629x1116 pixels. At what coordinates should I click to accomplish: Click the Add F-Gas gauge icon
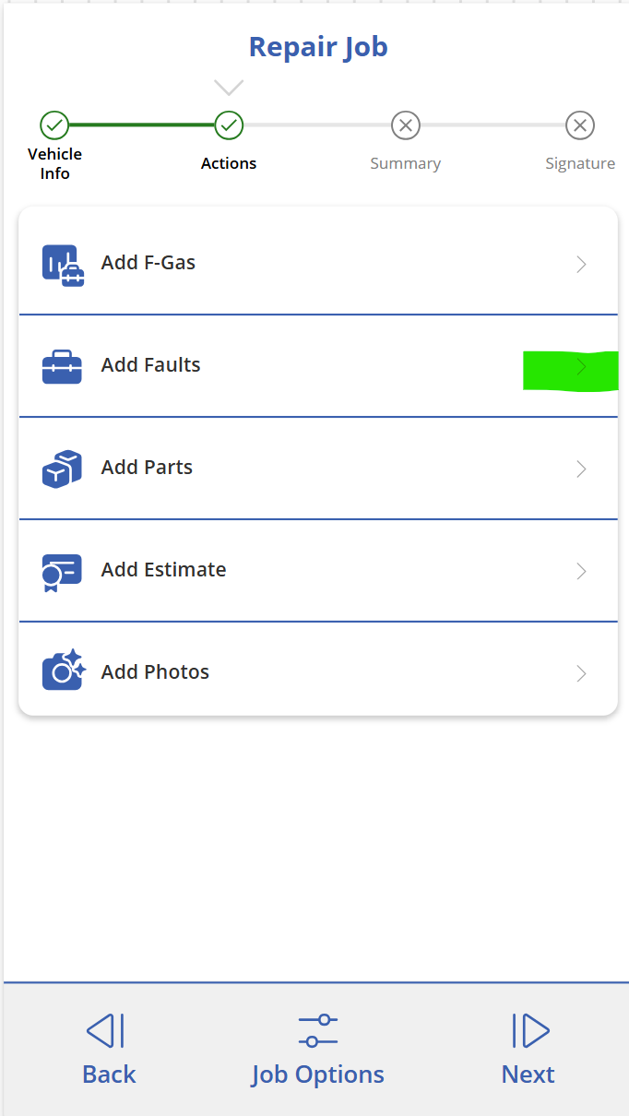(x=63, y=265)
